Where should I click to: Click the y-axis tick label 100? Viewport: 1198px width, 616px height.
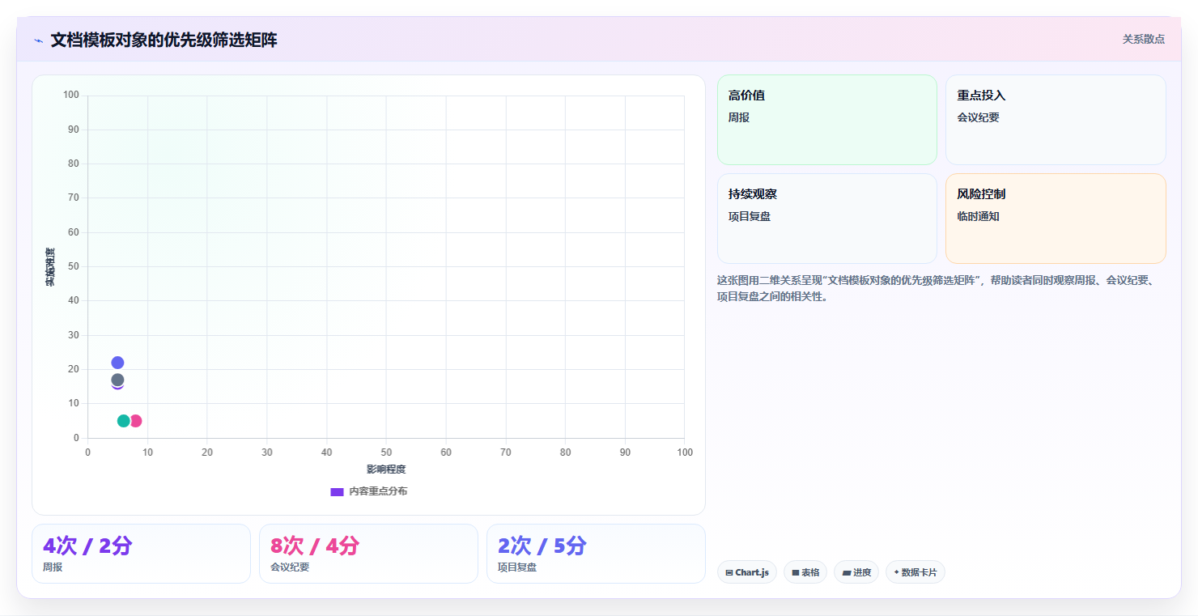tap(71, 96)
